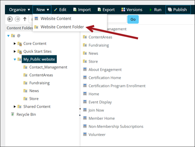
Task: Click the up one level arrow
Action: (25, 19)
